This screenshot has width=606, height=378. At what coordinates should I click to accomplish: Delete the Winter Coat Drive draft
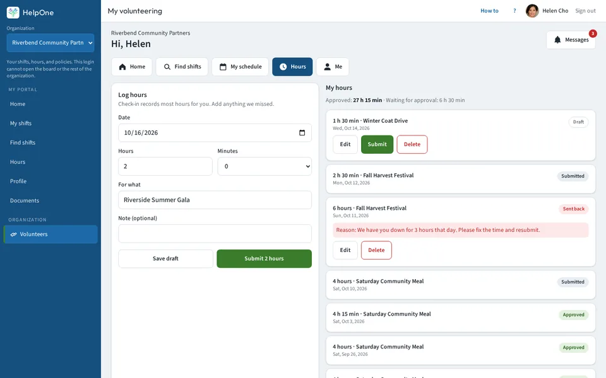(x=412, y=144)
